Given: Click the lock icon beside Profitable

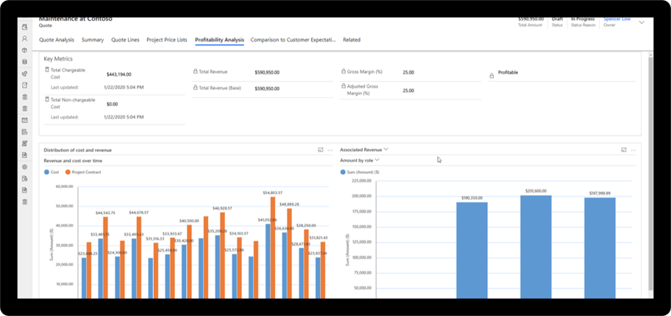Looking at the screenshot, I should point(491,76).
